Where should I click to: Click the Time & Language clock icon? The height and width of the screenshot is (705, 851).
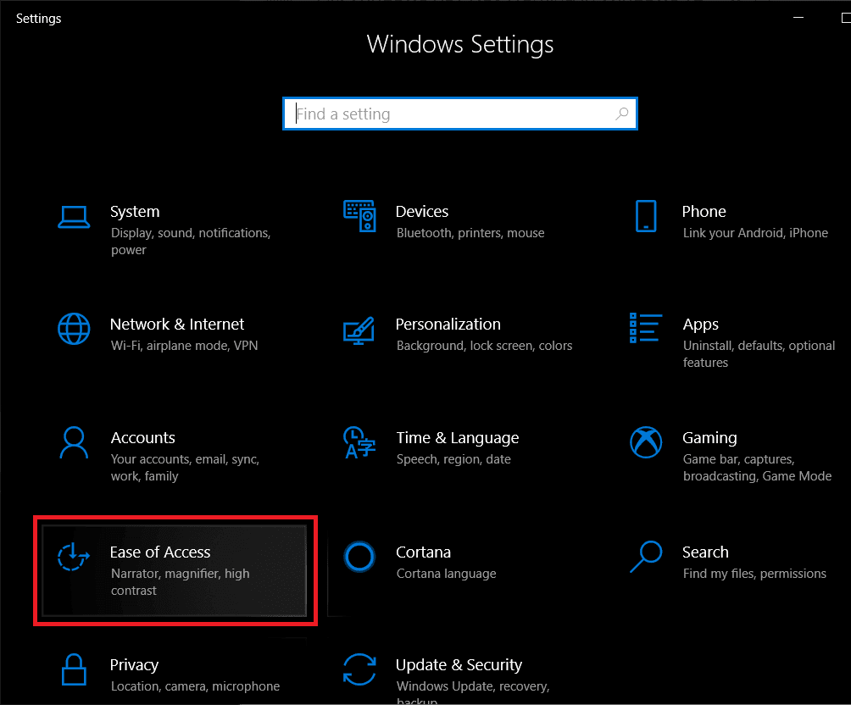coord(359,442)
